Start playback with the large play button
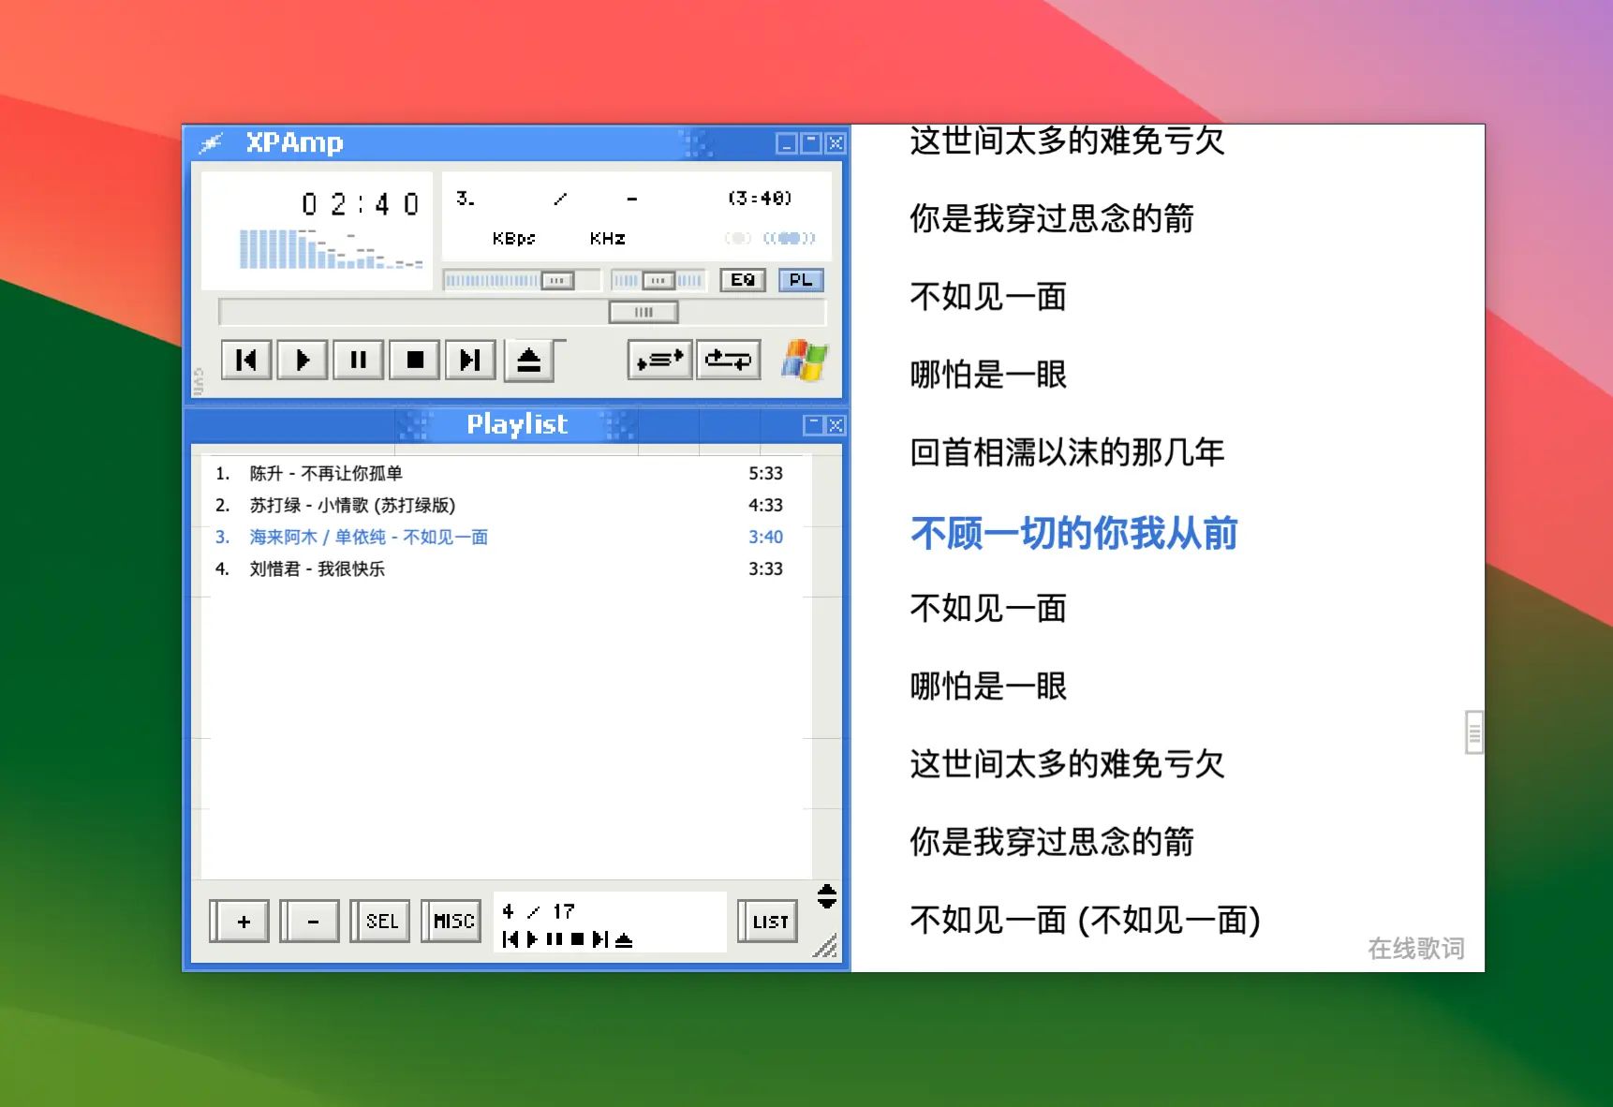Image resolution: width=1613 pixels, height=1107 pixels. click(x=303, y=360)
